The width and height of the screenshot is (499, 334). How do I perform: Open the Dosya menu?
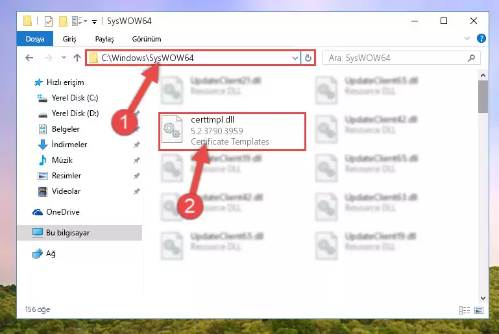[x=35, y=39]
